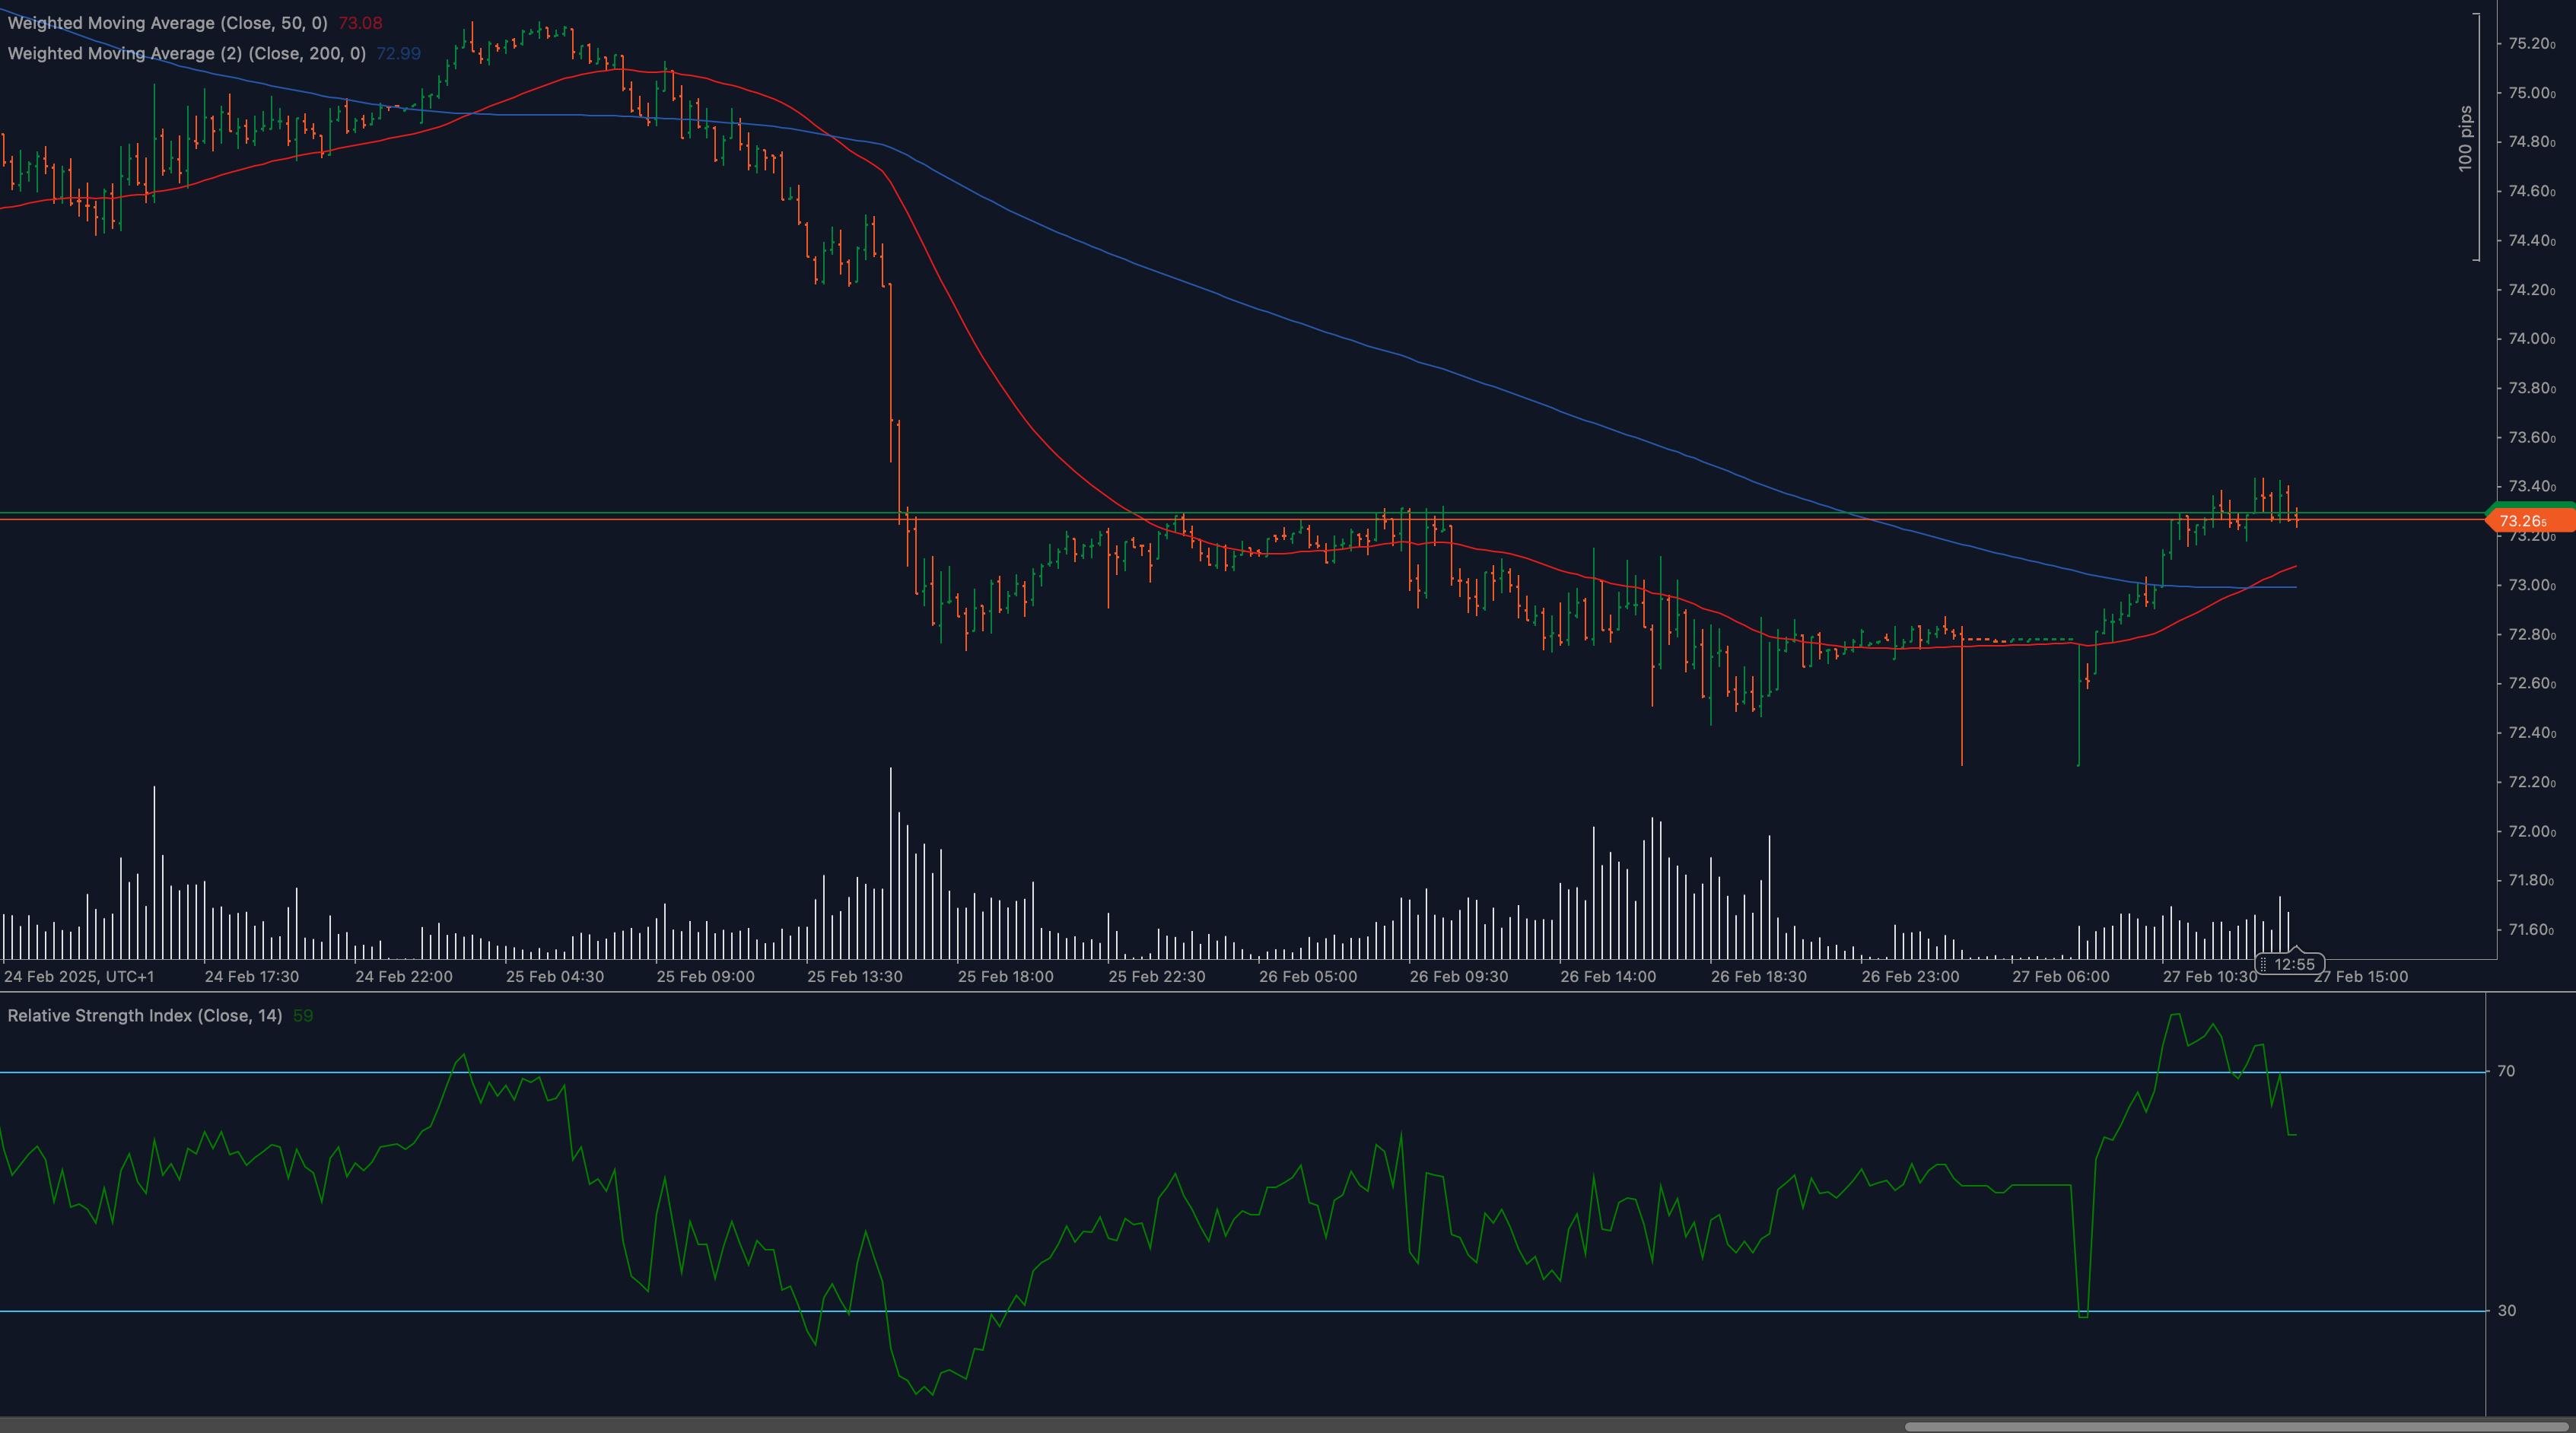Click the 25 Feb 18:00 time label

point(1006,976)
